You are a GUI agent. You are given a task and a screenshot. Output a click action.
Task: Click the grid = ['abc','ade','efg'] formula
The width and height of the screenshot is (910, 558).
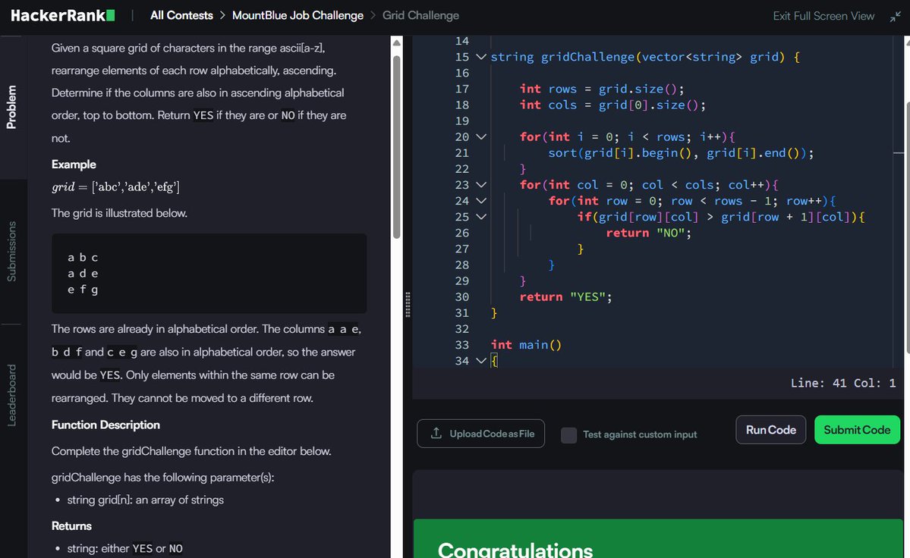tap(115, 187)
